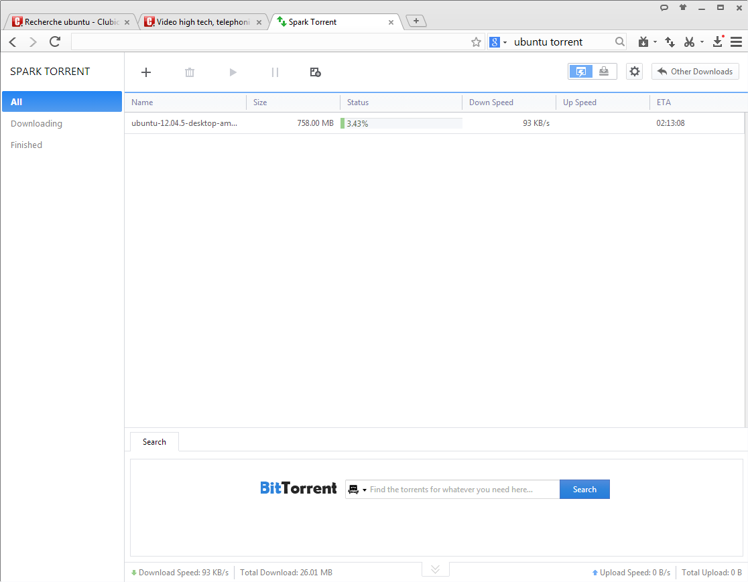Switch to Recherche ubuntu - Clubic tab
This screenshot has width=748, height=582.
(x=72, y=22)
